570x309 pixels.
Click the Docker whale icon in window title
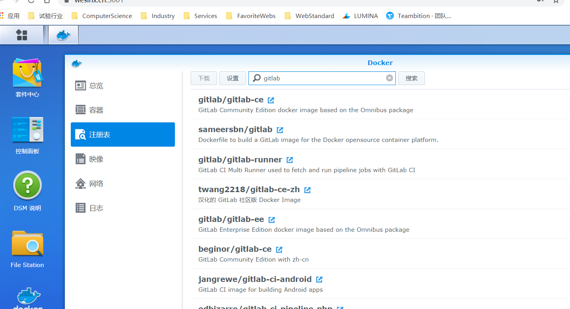click(x=76, y=64)
